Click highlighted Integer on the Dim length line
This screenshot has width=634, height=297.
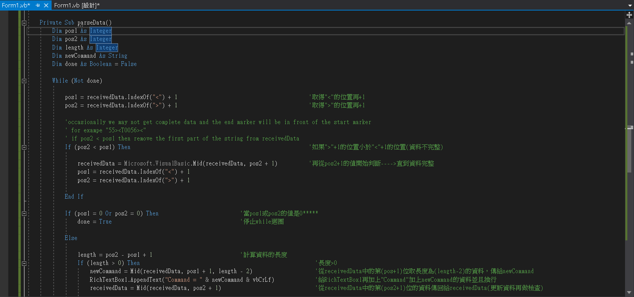(x=107, y=48)
